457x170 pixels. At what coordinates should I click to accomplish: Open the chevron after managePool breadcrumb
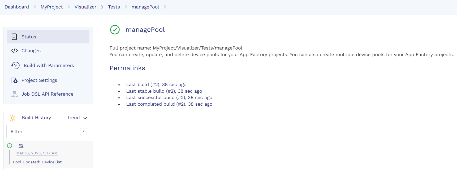point(165,7)
